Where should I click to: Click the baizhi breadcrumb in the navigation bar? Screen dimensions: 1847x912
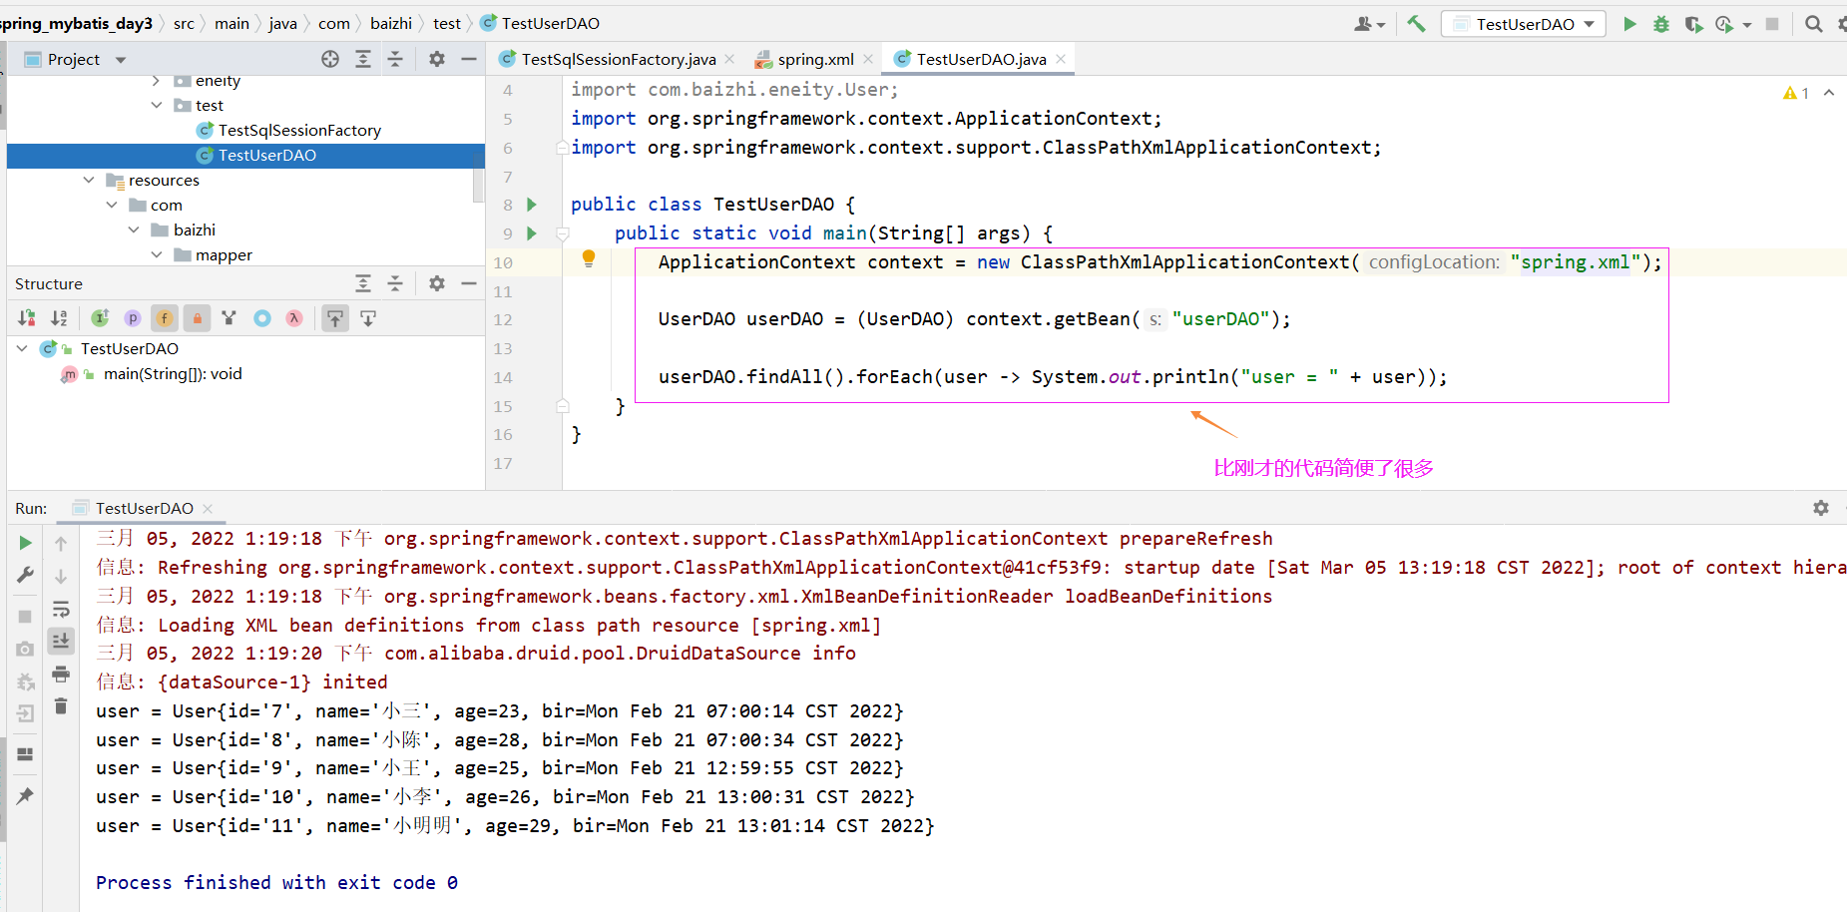click(391, 23)
